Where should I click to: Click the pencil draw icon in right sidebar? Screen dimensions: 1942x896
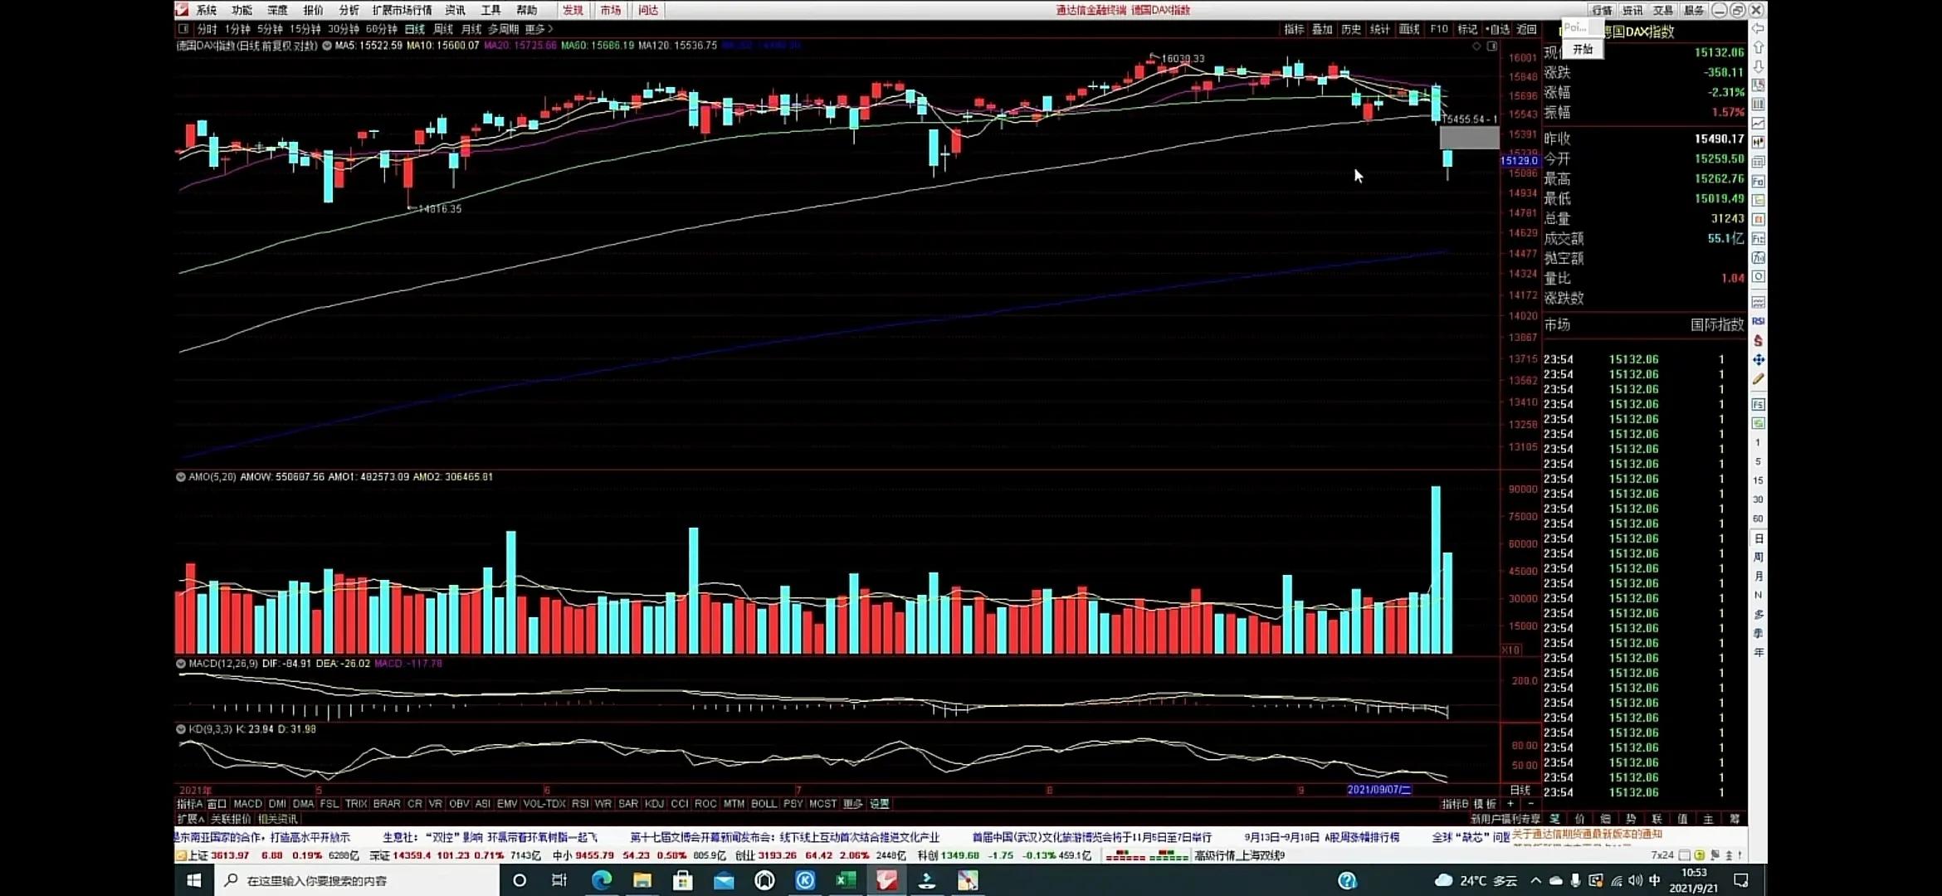1758,379
